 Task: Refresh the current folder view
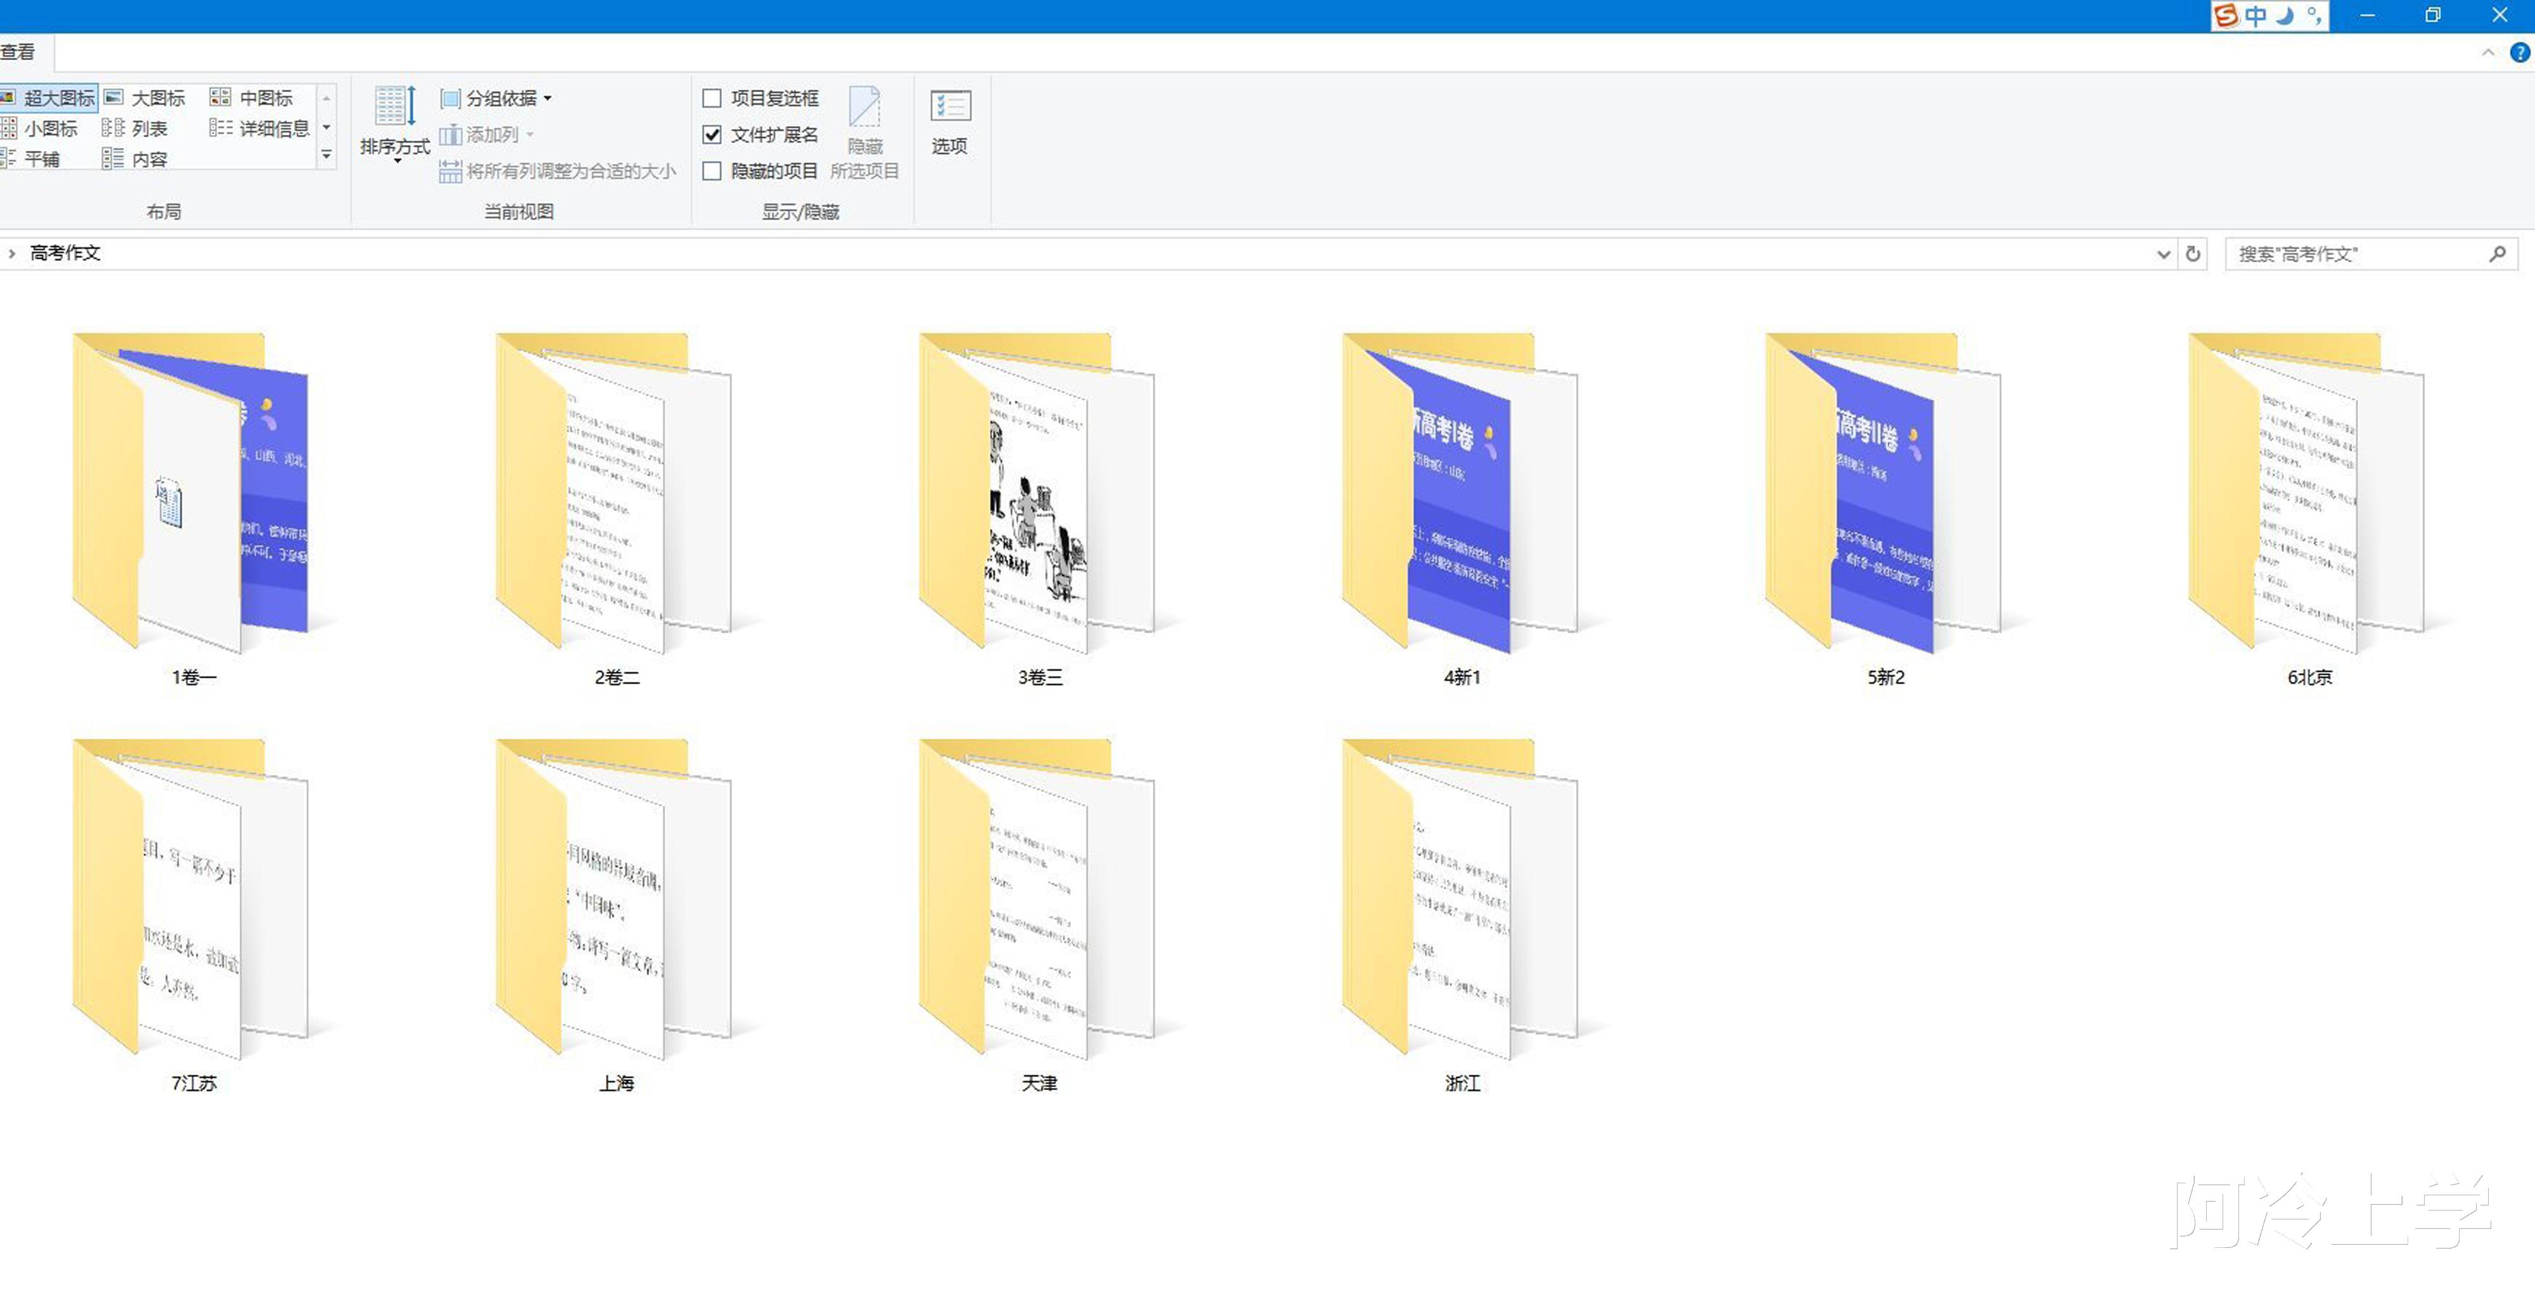(2193, 254)
